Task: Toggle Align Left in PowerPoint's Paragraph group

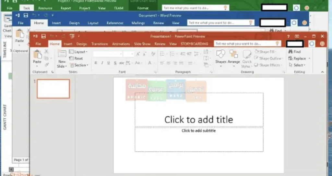Action: coord(162,63)
